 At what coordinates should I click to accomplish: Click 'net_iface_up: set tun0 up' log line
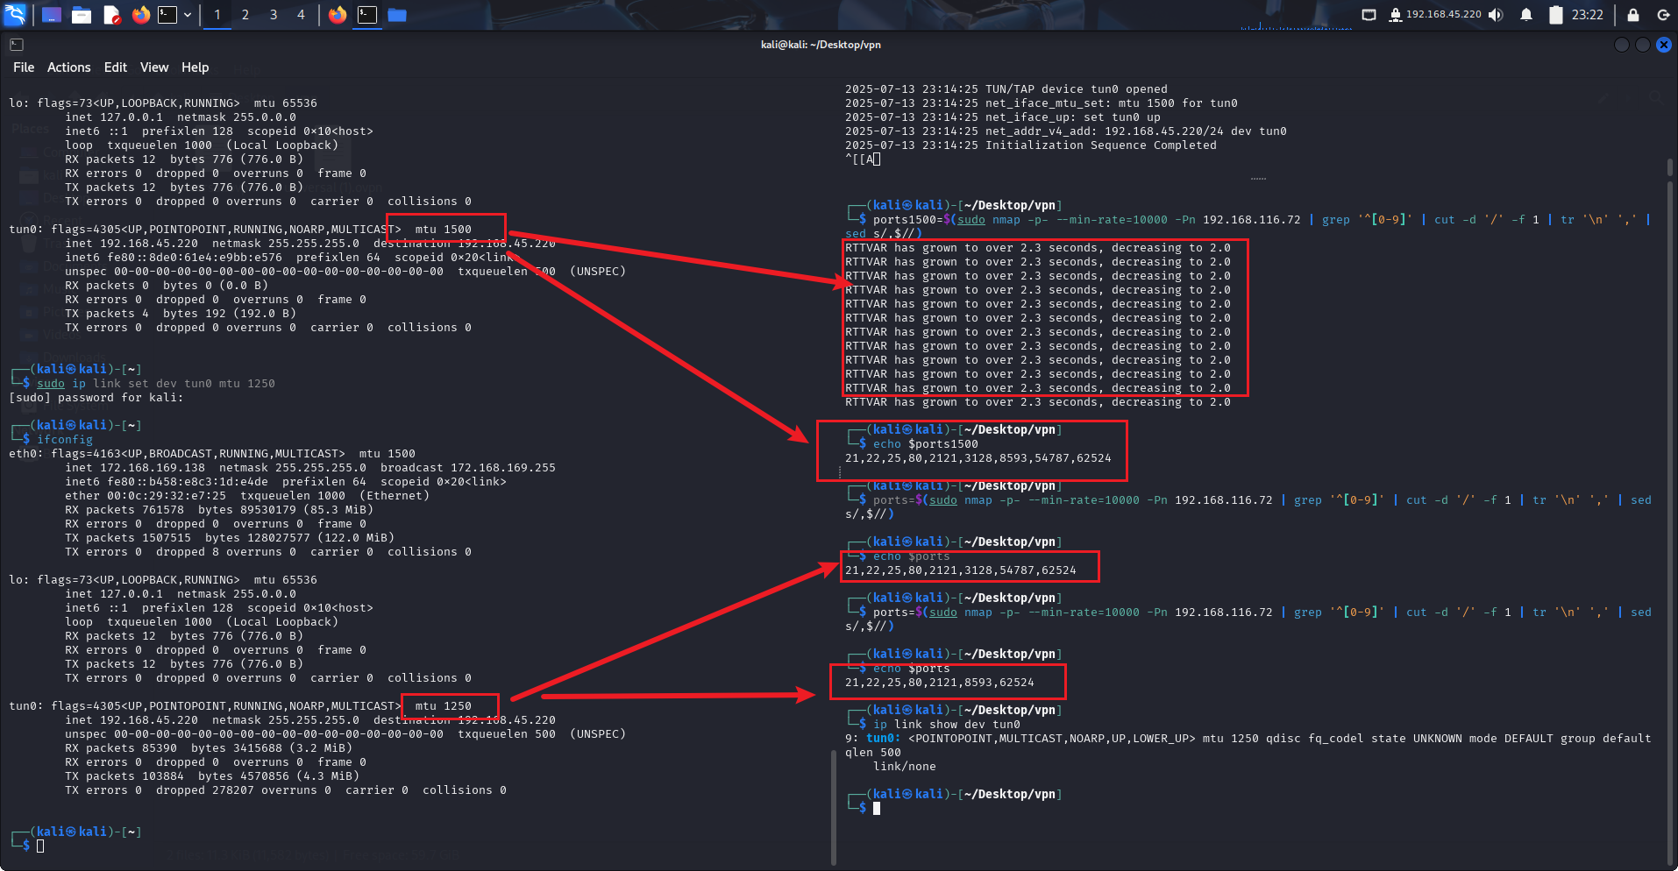coord(1003,117)
